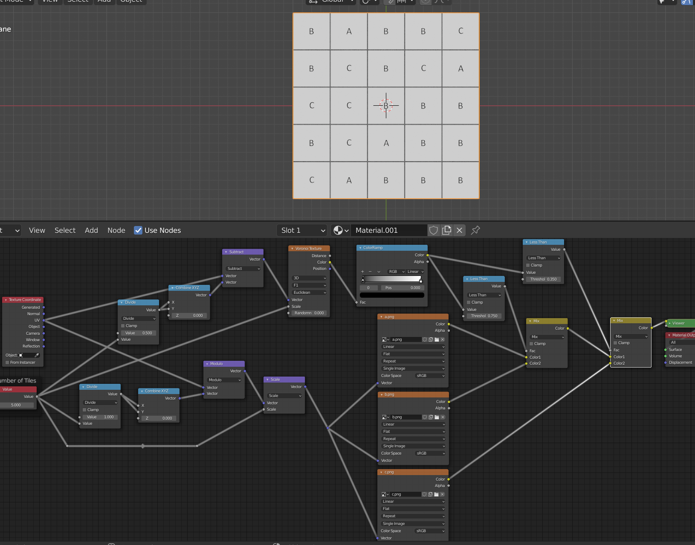Duplicate the image in the a.png node
Image resolution: width=695 pixels, height=545 pixels.
tap(431, 339)
